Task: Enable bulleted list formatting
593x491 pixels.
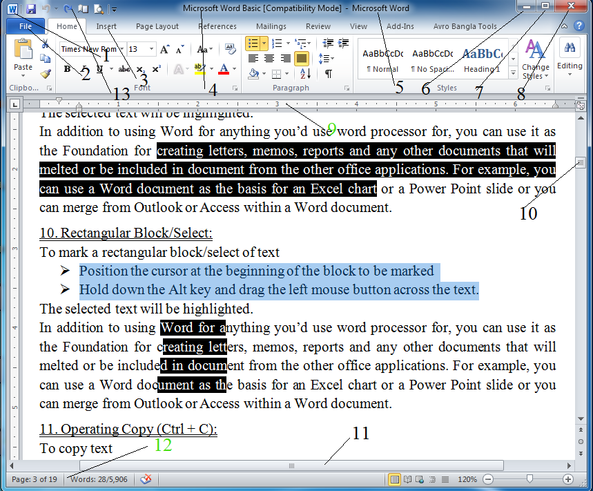Action: [253, 44]
